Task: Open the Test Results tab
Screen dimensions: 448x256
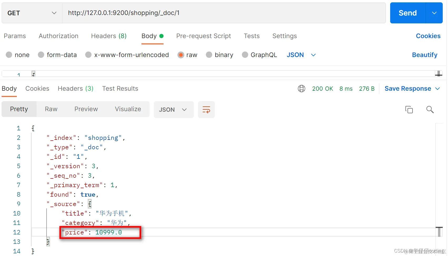Action: pyautogui.click(x=120, y=89)
